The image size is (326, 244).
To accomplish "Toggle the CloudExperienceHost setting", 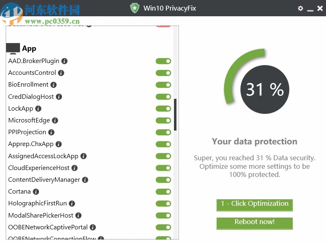I will (x=163, y=168).
